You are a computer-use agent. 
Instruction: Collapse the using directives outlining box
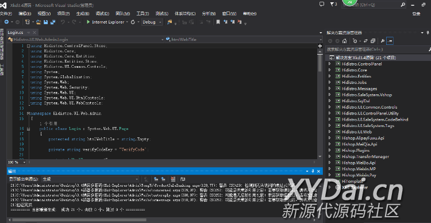pyautogui.click(x=28, y=45)
